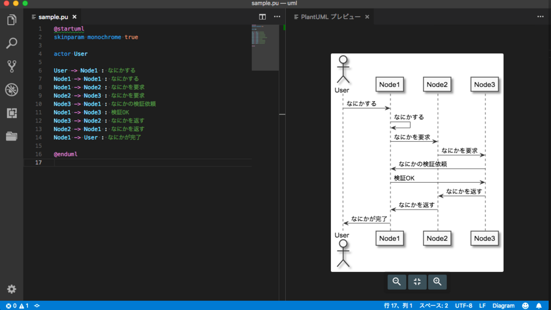The height and width of the screenshot is (310, 551).
Task: Open the Debug view
Action: pyautogui.click(x=12, y=90)
